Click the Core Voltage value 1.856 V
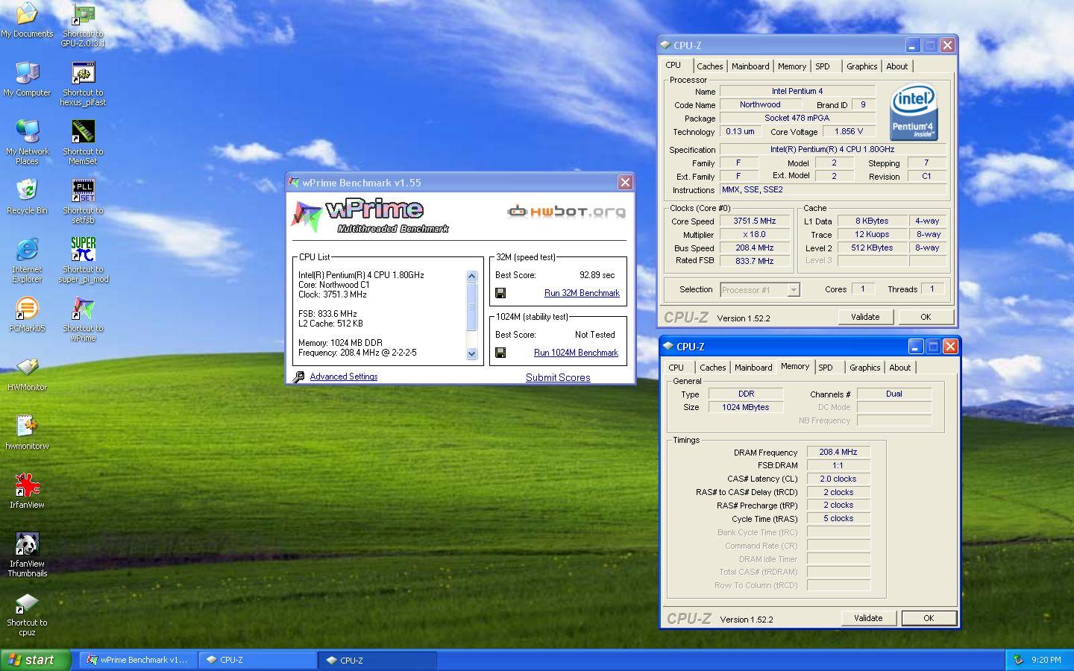 point(849,131)
